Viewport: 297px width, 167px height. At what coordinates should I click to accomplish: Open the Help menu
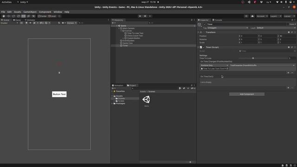(x=67, y=12)
